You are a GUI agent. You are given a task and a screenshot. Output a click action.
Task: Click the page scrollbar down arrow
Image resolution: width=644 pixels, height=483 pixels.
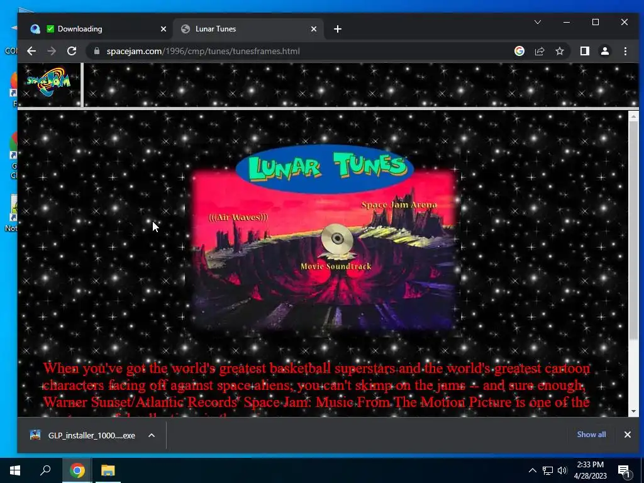point(633,411)
